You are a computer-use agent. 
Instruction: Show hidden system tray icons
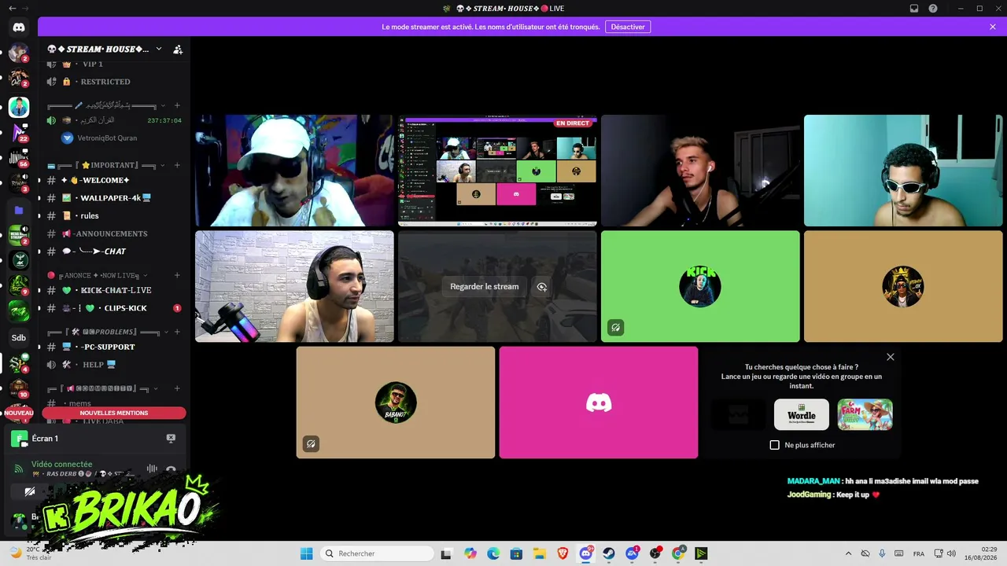coord(848,553)
